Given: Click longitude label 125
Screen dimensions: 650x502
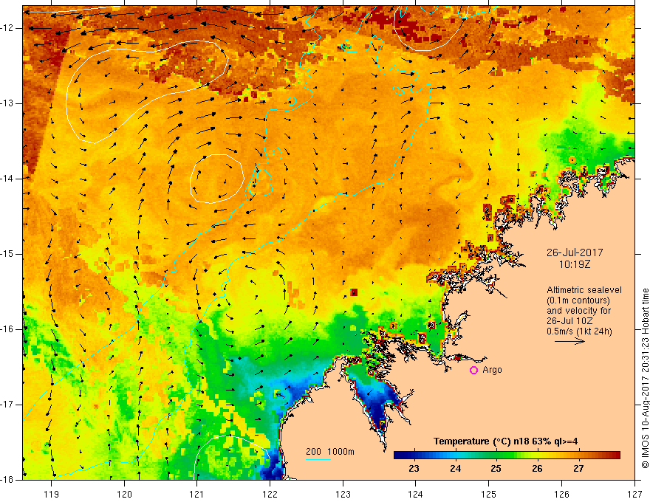Looking at the screenshot, I should click(x=489, y=494).
